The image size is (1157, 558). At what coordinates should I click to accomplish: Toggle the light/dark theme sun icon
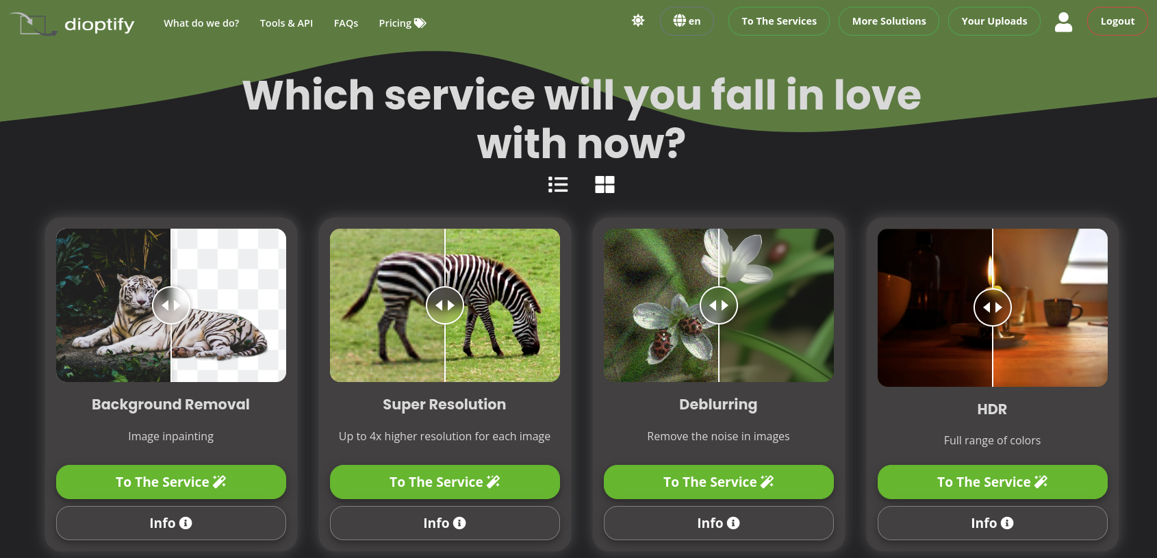pos(638,21)
